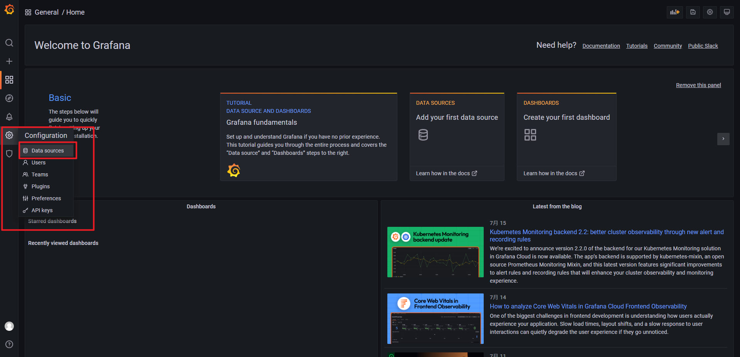Open the Search magnifier in the sidebar
Image resolution: width=740 pixels, height=357 pixels.
9,43
